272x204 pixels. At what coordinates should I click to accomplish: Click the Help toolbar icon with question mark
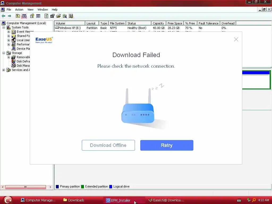(x=32, y=16)
